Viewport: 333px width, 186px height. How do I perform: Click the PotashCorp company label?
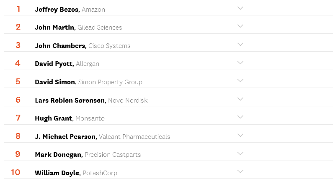[100, 173]
